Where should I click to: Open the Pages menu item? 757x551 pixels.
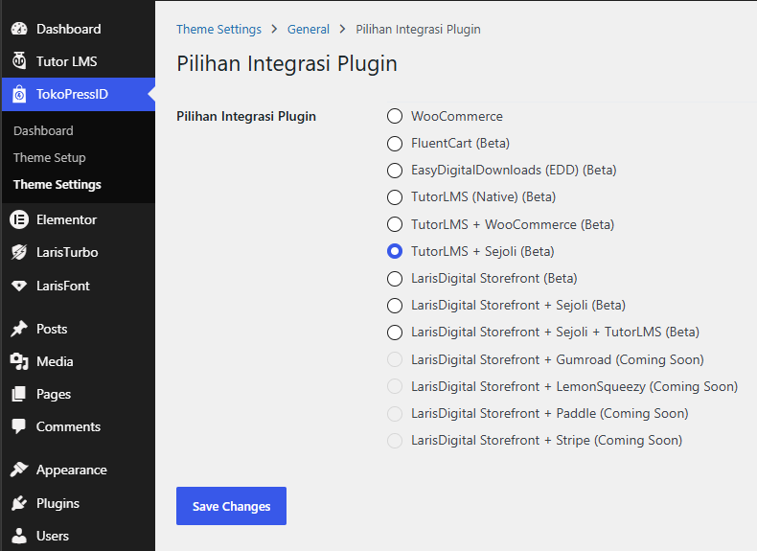point(78,394)
